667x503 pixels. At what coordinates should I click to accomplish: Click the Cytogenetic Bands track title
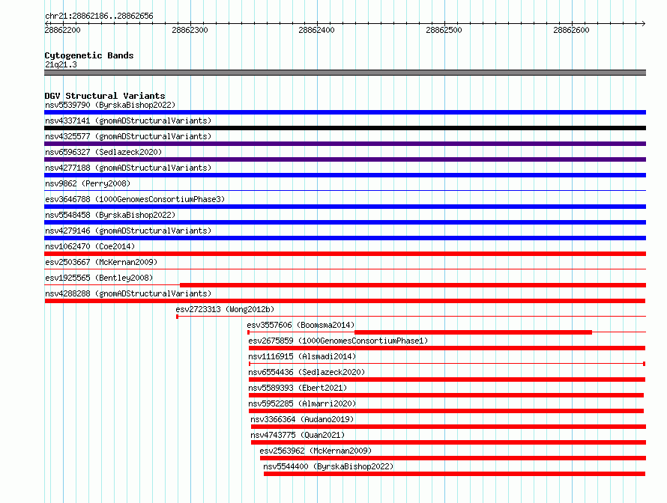coord(89,55)
